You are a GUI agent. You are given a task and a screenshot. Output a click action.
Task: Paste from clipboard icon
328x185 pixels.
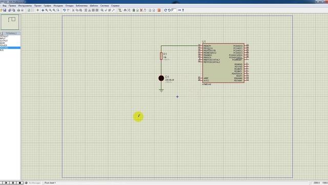click(x=80, y=10)
